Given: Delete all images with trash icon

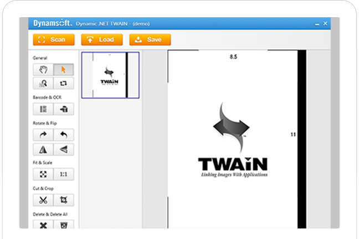Looking at the screenshot, I should pos(64,225).
